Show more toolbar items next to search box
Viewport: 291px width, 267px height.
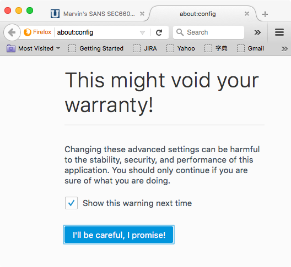(x=257, y=32)
